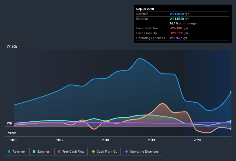Toggle the Operating Expenses legend button
Viewport: 236px width, 161px height.
click(x=142, y=152)
